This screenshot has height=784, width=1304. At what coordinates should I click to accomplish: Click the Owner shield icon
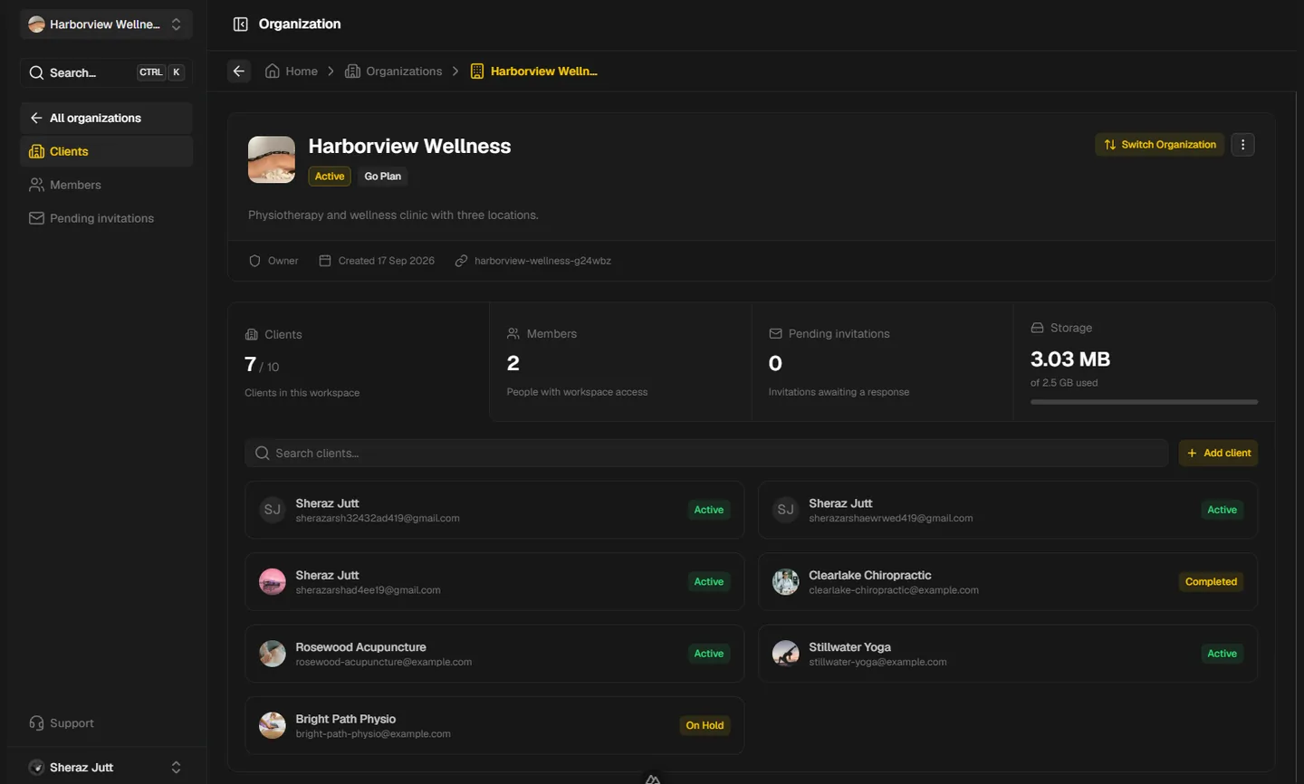[x=254, y=261]
